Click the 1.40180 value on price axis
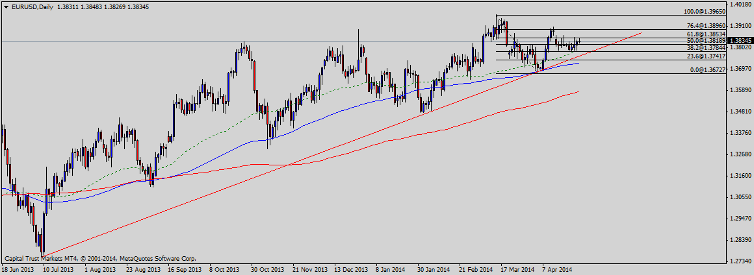Image resolution: width=754 pixels, height=275 pixels. [740, 5]
